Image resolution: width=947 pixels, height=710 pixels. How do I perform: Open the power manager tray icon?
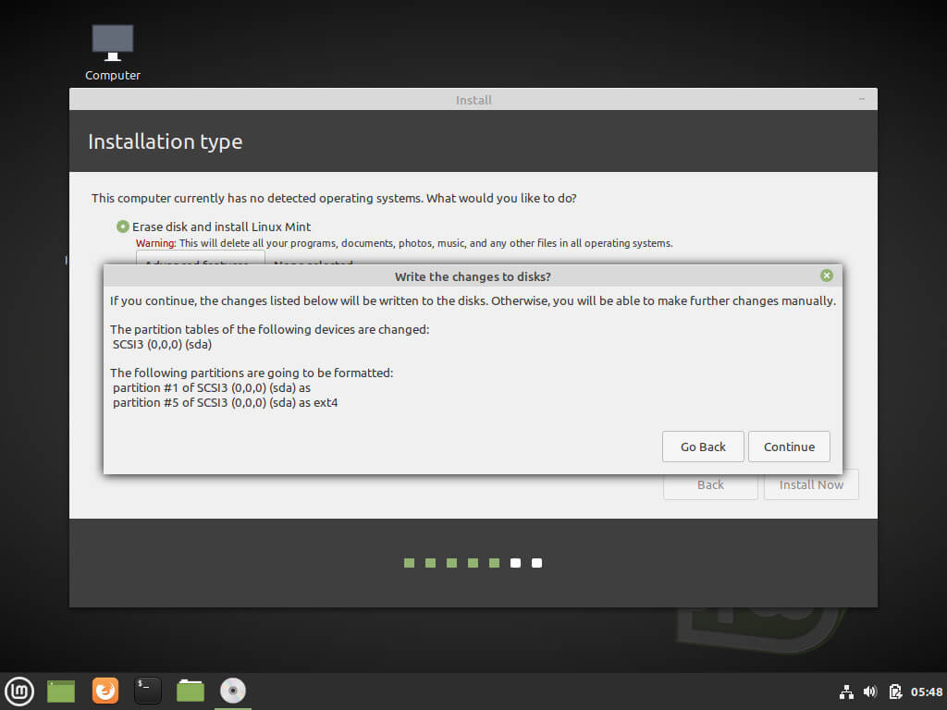coord(895,692)
